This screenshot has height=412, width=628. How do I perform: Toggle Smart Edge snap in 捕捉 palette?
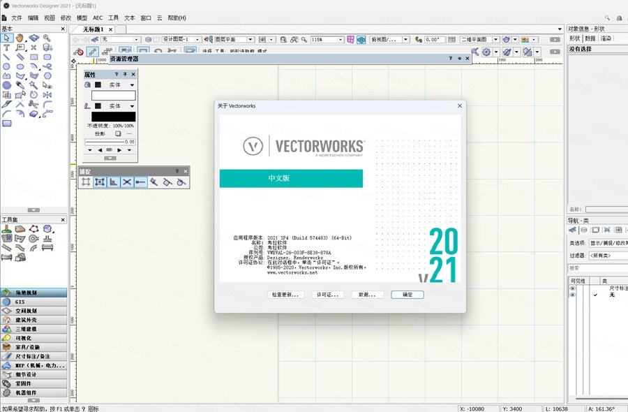coord(167,182)
